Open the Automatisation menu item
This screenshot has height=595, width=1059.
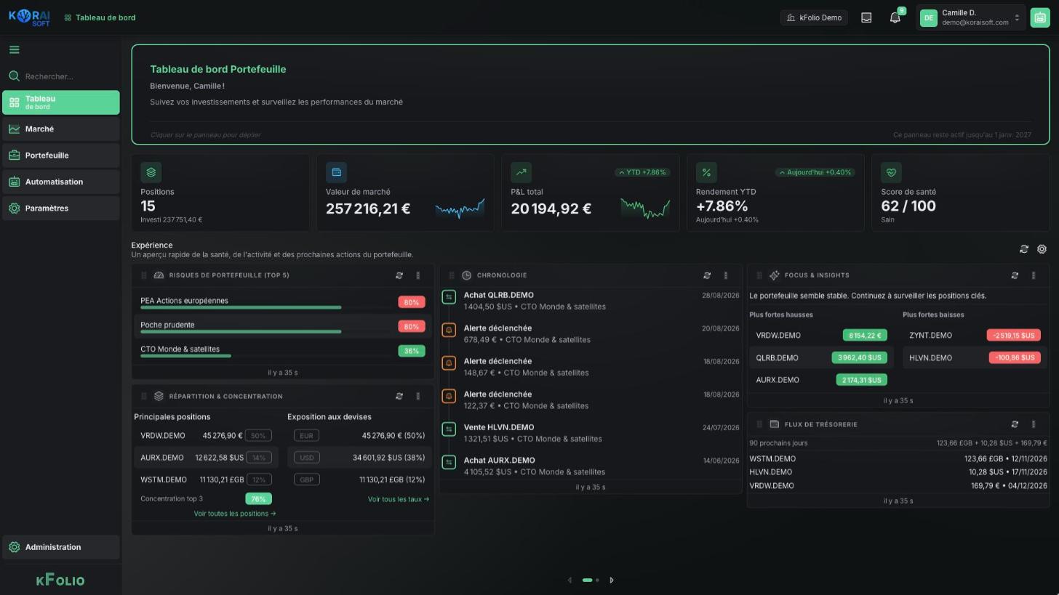(x=61, y=182)
